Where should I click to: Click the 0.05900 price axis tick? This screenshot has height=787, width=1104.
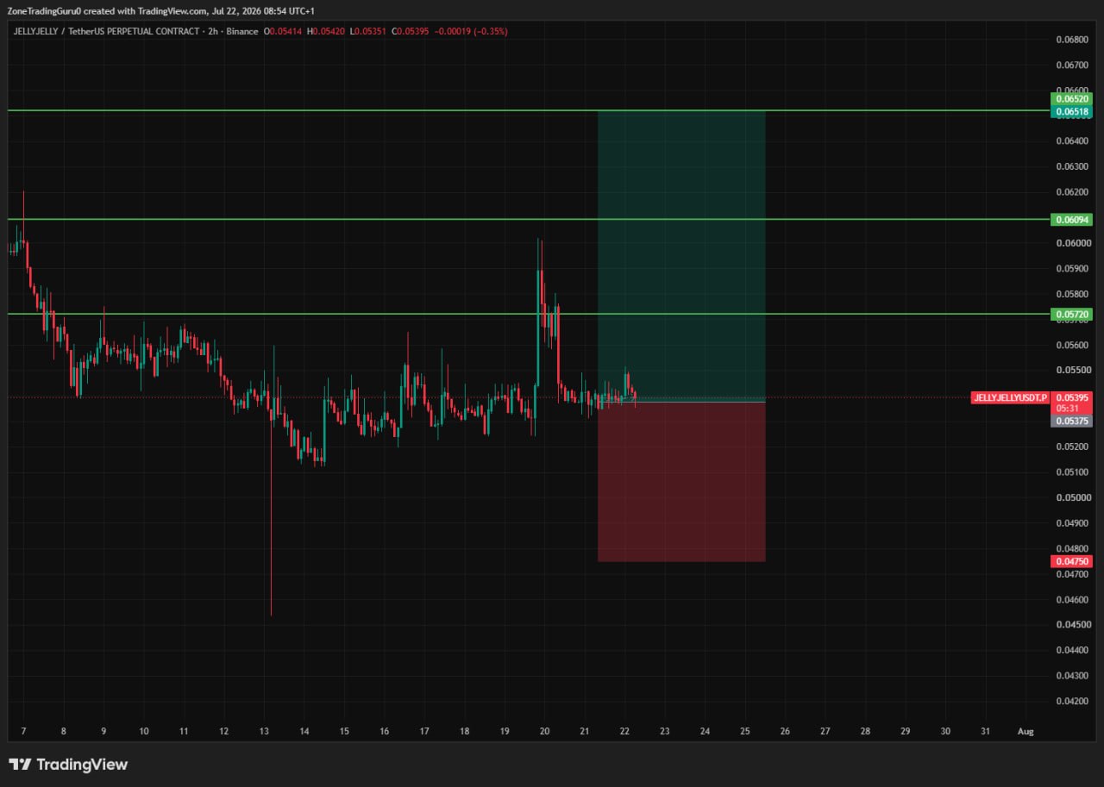point(1070,268)
